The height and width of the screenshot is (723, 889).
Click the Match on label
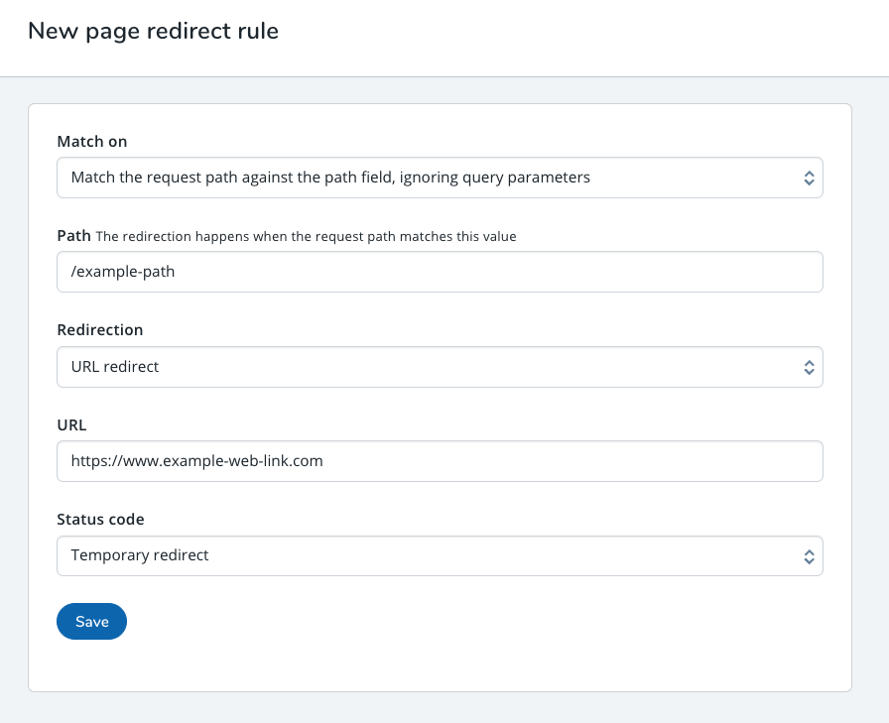tap(92, 141)
